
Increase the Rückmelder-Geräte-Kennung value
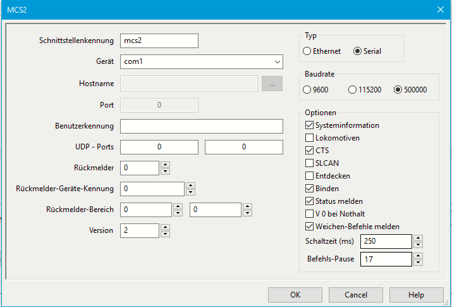(x=190, y=185)
